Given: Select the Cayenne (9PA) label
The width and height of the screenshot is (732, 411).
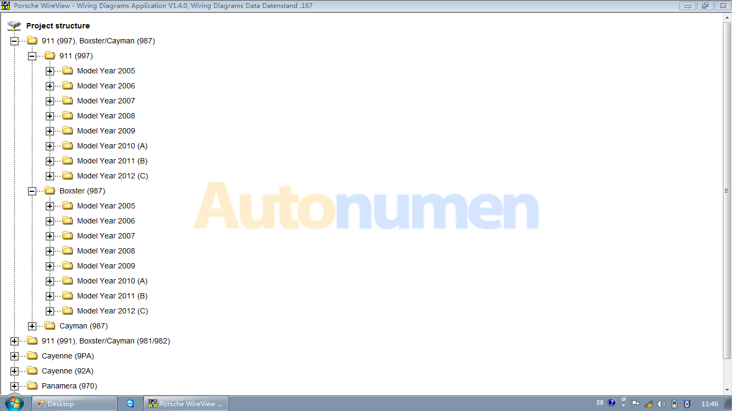Looking at the screenshot, I should 68,356.
